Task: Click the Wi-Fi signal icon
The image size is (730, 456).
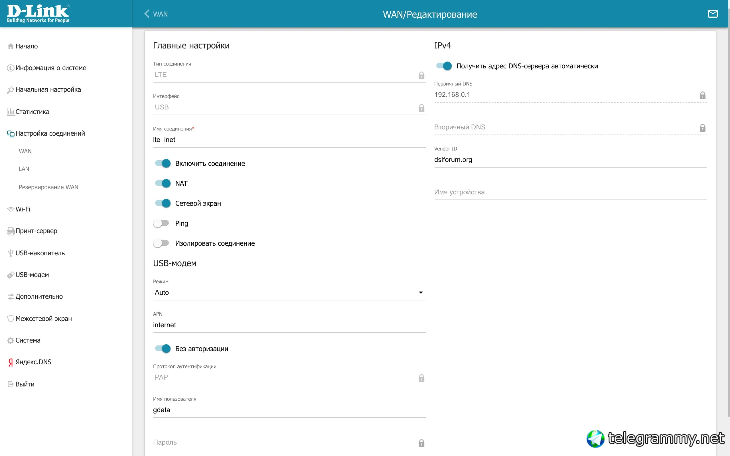Action: [x=11, y=209]
